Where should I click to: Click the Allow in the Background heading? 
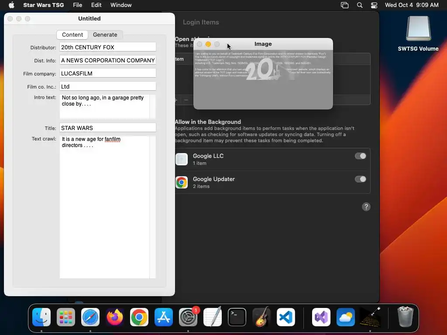point(208,122)
